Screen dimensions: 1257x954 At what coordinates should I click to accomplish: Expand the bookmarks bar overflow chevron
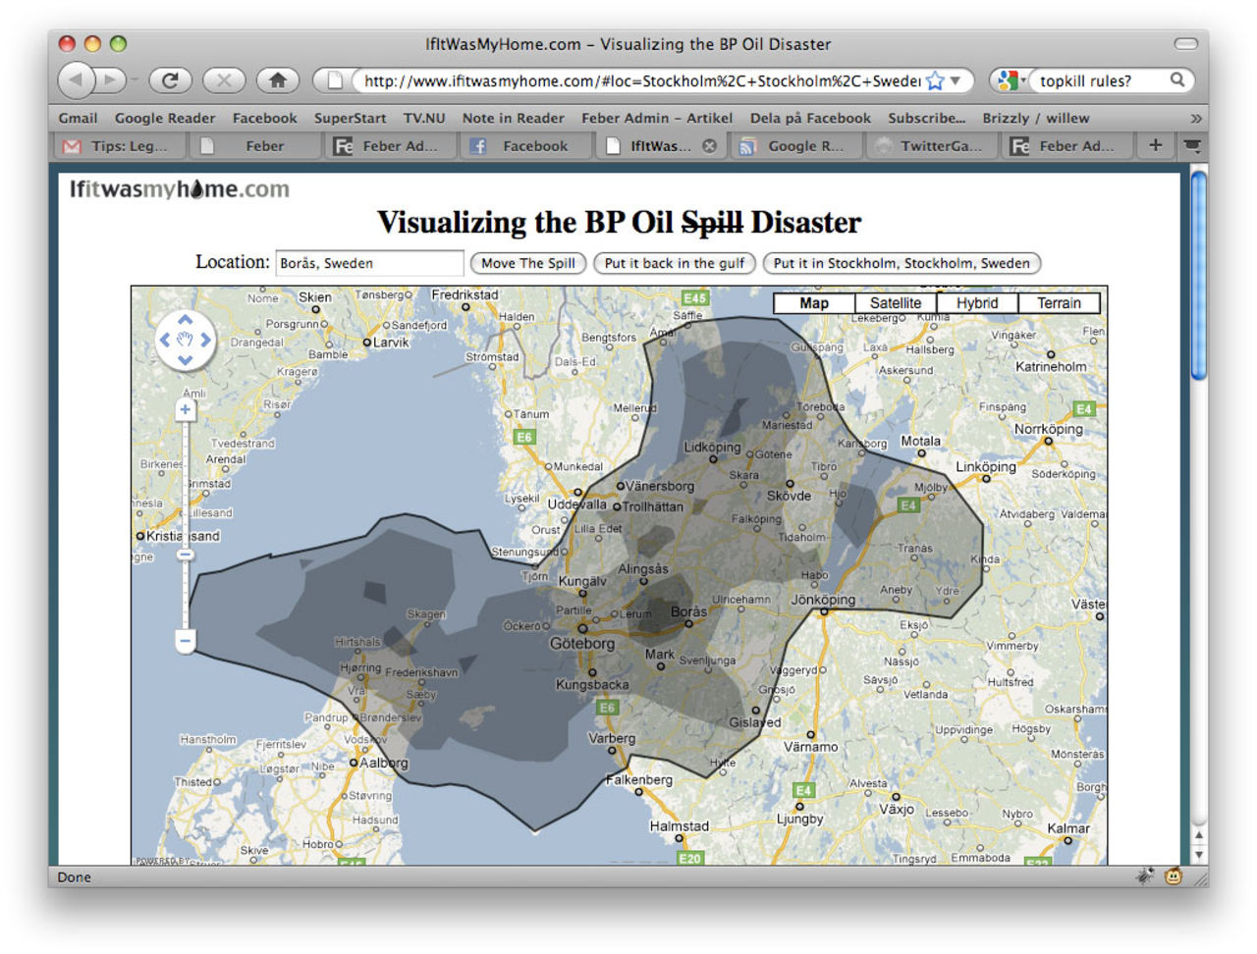(x=1195, y=118)
